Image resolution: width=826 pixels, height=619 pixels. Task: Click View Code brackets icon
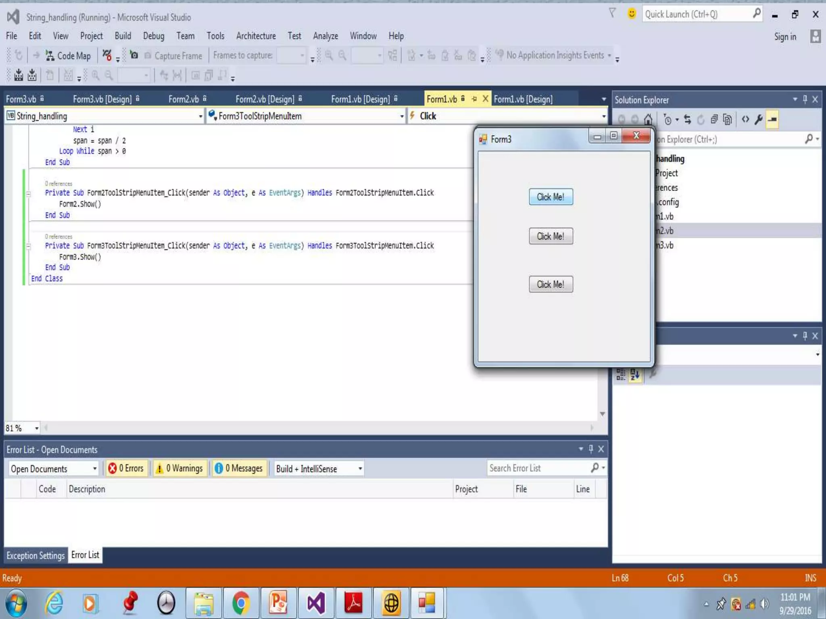coord(745,120)
